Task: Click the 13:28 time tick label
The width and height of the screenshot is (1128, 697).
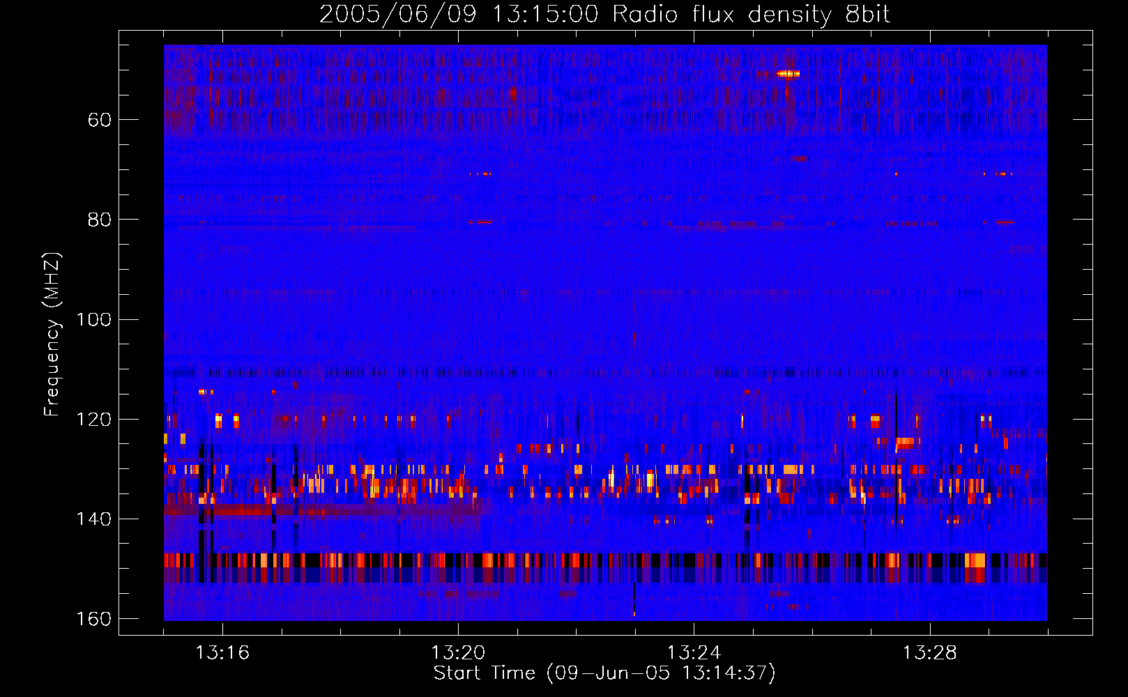Action: click(x=929, y=653)
